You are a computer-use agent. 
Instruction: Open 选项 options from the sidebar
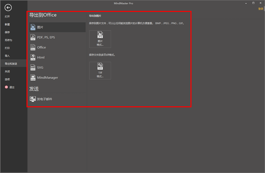(x=7, y=80)
